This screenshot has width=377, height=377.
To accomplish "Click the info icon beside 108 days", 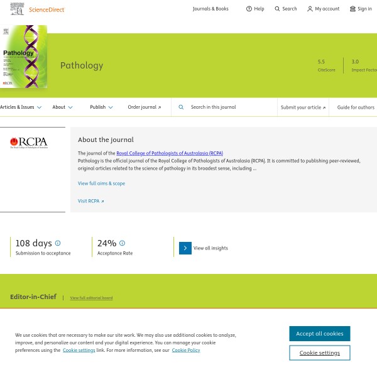I will 58,243.
